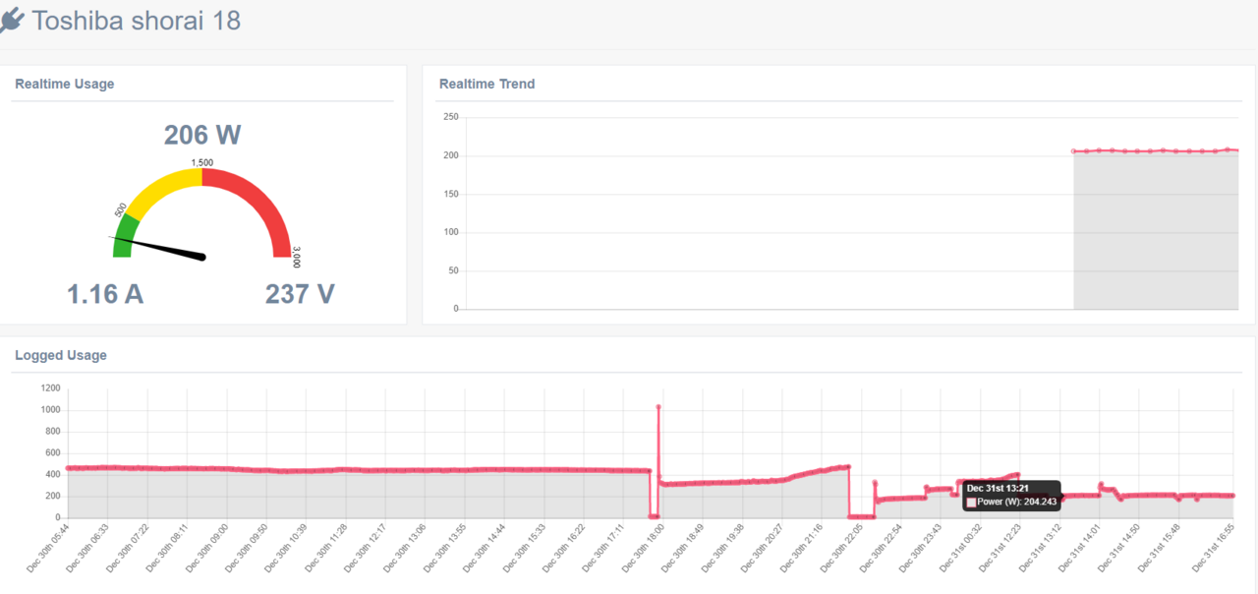The image size is (1258, 594).
Task: Click the 250 axis label in Realtime Trend
Action: (451, 117)
